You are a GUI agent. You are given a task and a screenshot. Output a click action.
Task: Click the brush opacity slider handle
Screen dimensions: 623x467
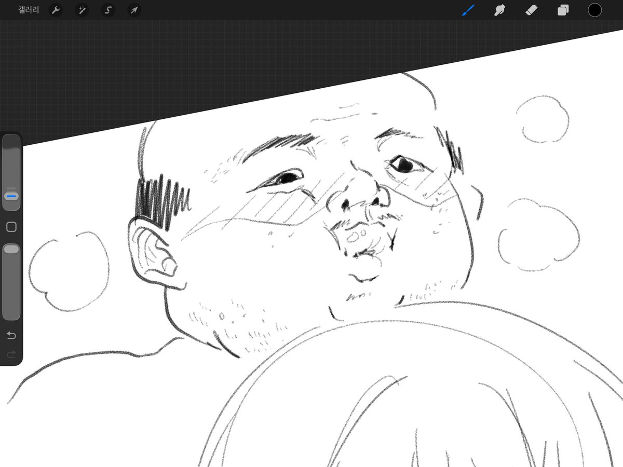click(x=11, y=250)
